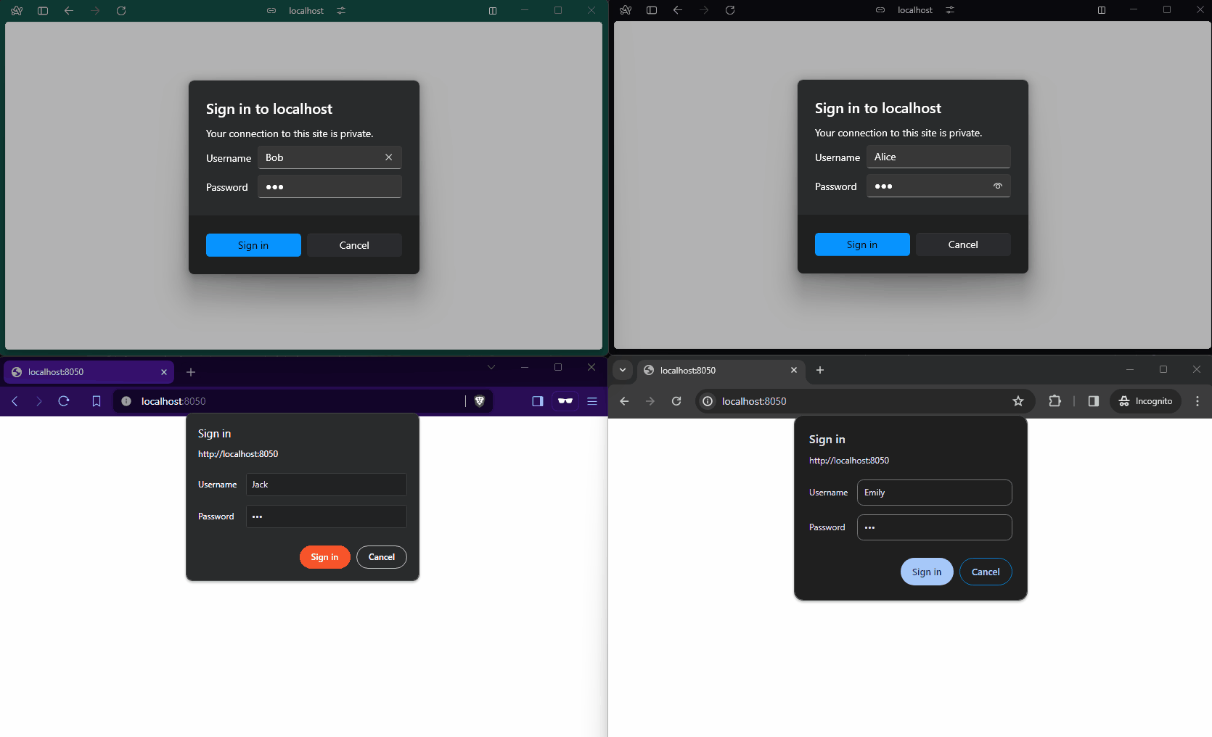1212x737 pixels.
Task: Open Vivaldi menu icon in top-left window
Action: point(17,11)
